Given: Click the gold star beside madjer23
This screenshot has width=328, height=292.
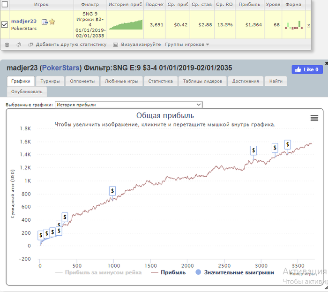Looking at the screenshot, I should coord(52,22).
